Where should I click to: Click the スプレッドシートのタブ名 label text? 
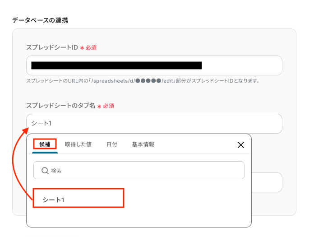pyautogui.click(x=61, y=106)
